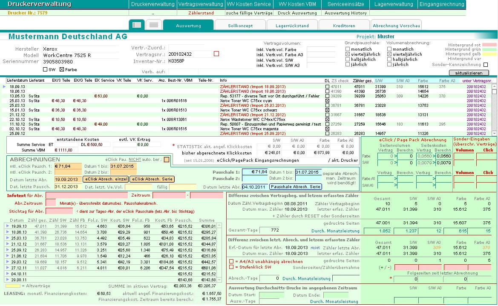The width and height of the screenshot is (498, 306).
Task: Open Lagerverwaltung menu
Action: point(394,4)
